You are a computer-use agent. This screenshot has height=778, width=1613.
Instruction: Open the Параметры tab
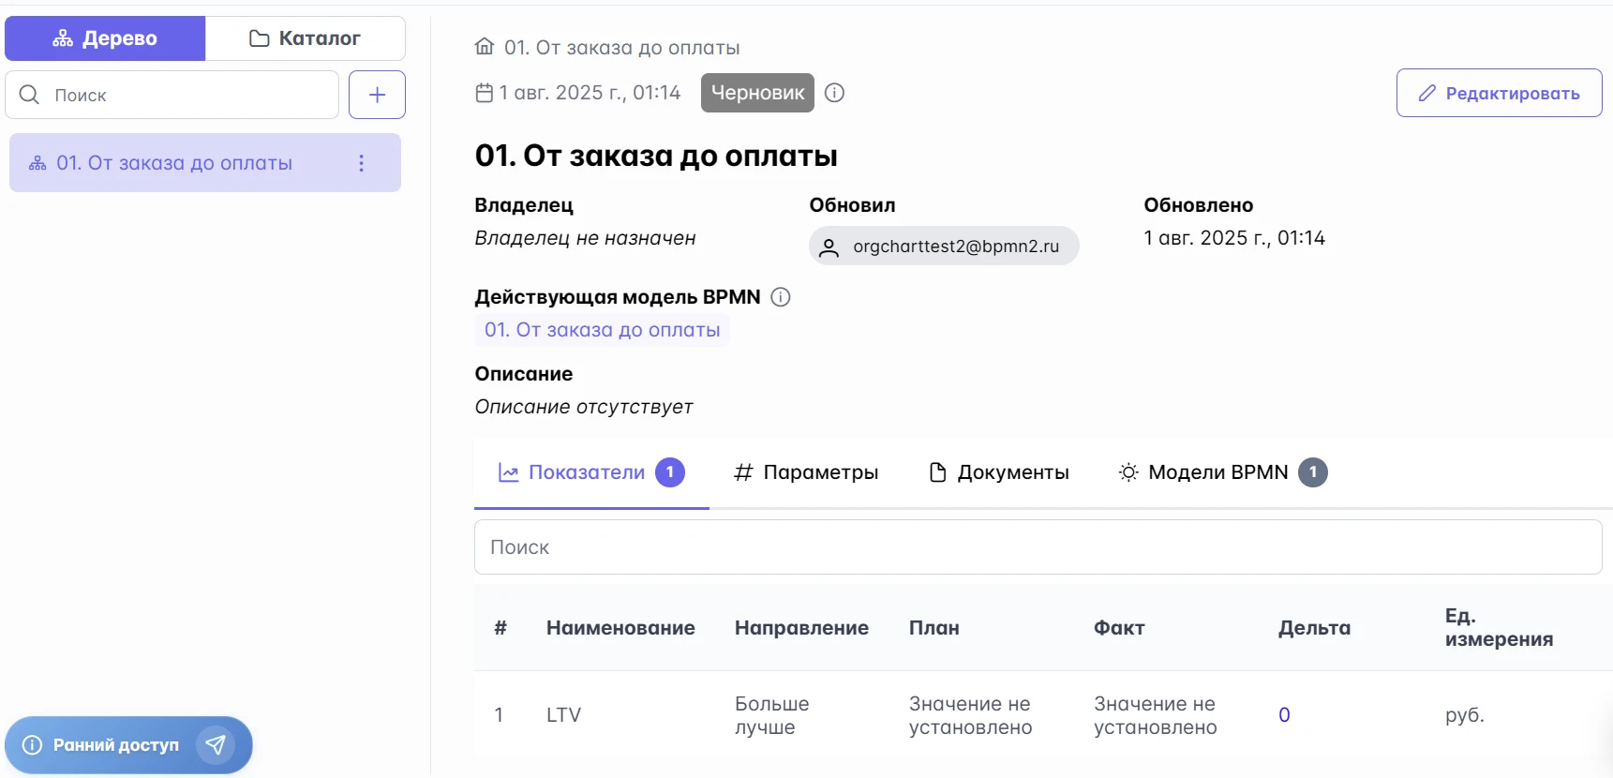tap(806, 472)
